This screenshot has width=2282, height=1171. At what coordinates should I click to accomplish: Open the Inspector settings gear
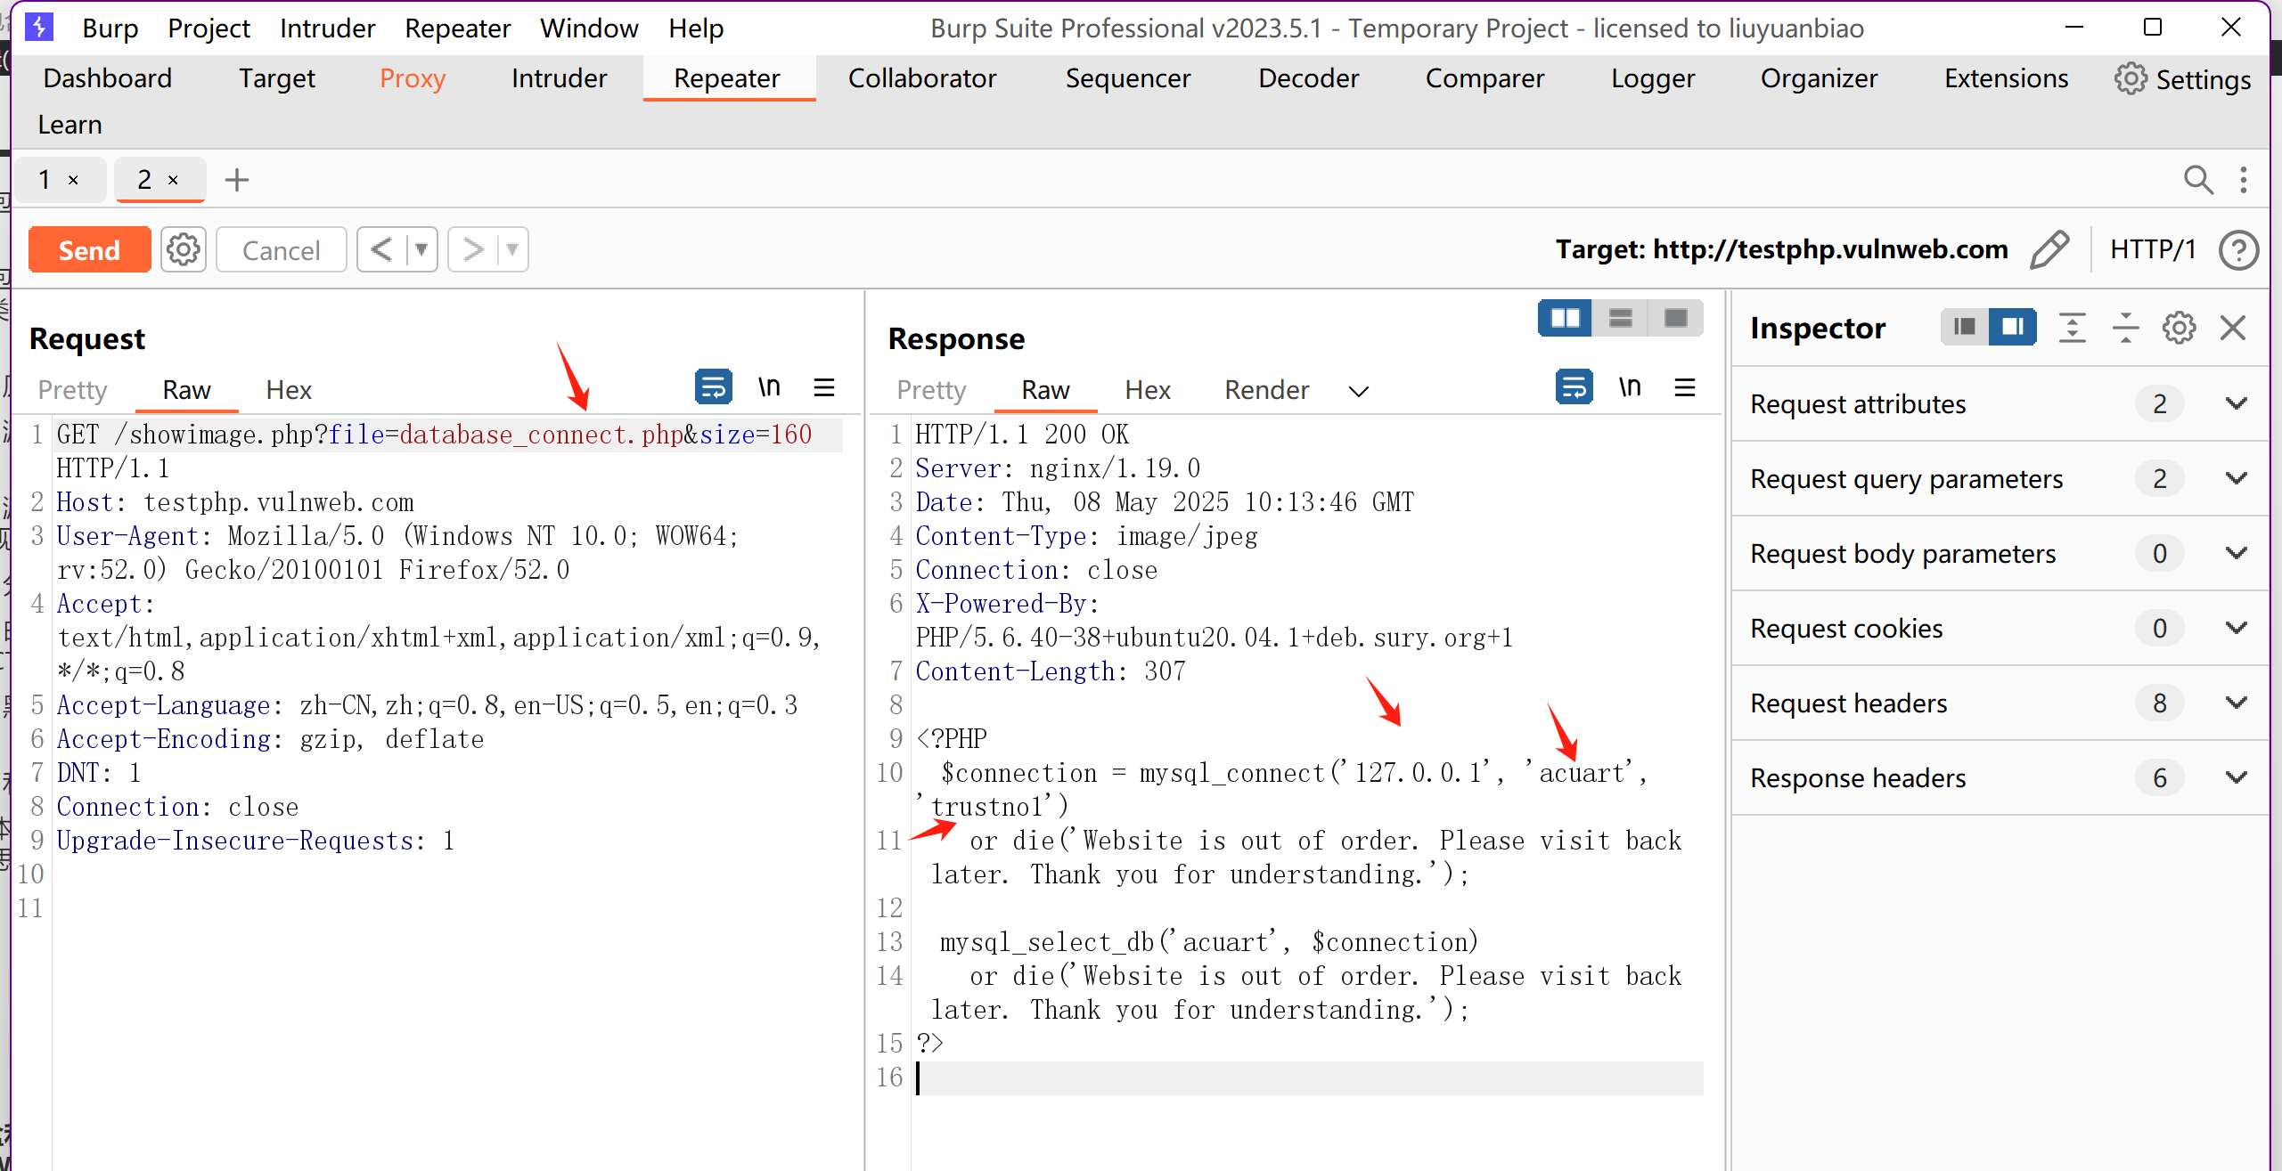pyautogui.click(x=2179, y=328)
